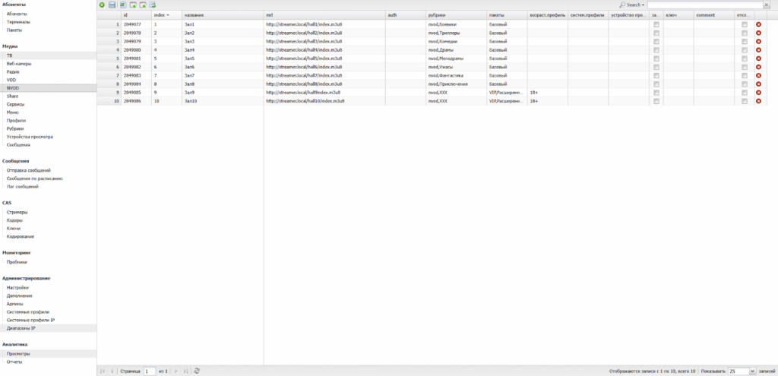The image size is (778, 376).
Task: Toggle the 'откл' checkbox for Зал9
Action: tap(745, 93)
